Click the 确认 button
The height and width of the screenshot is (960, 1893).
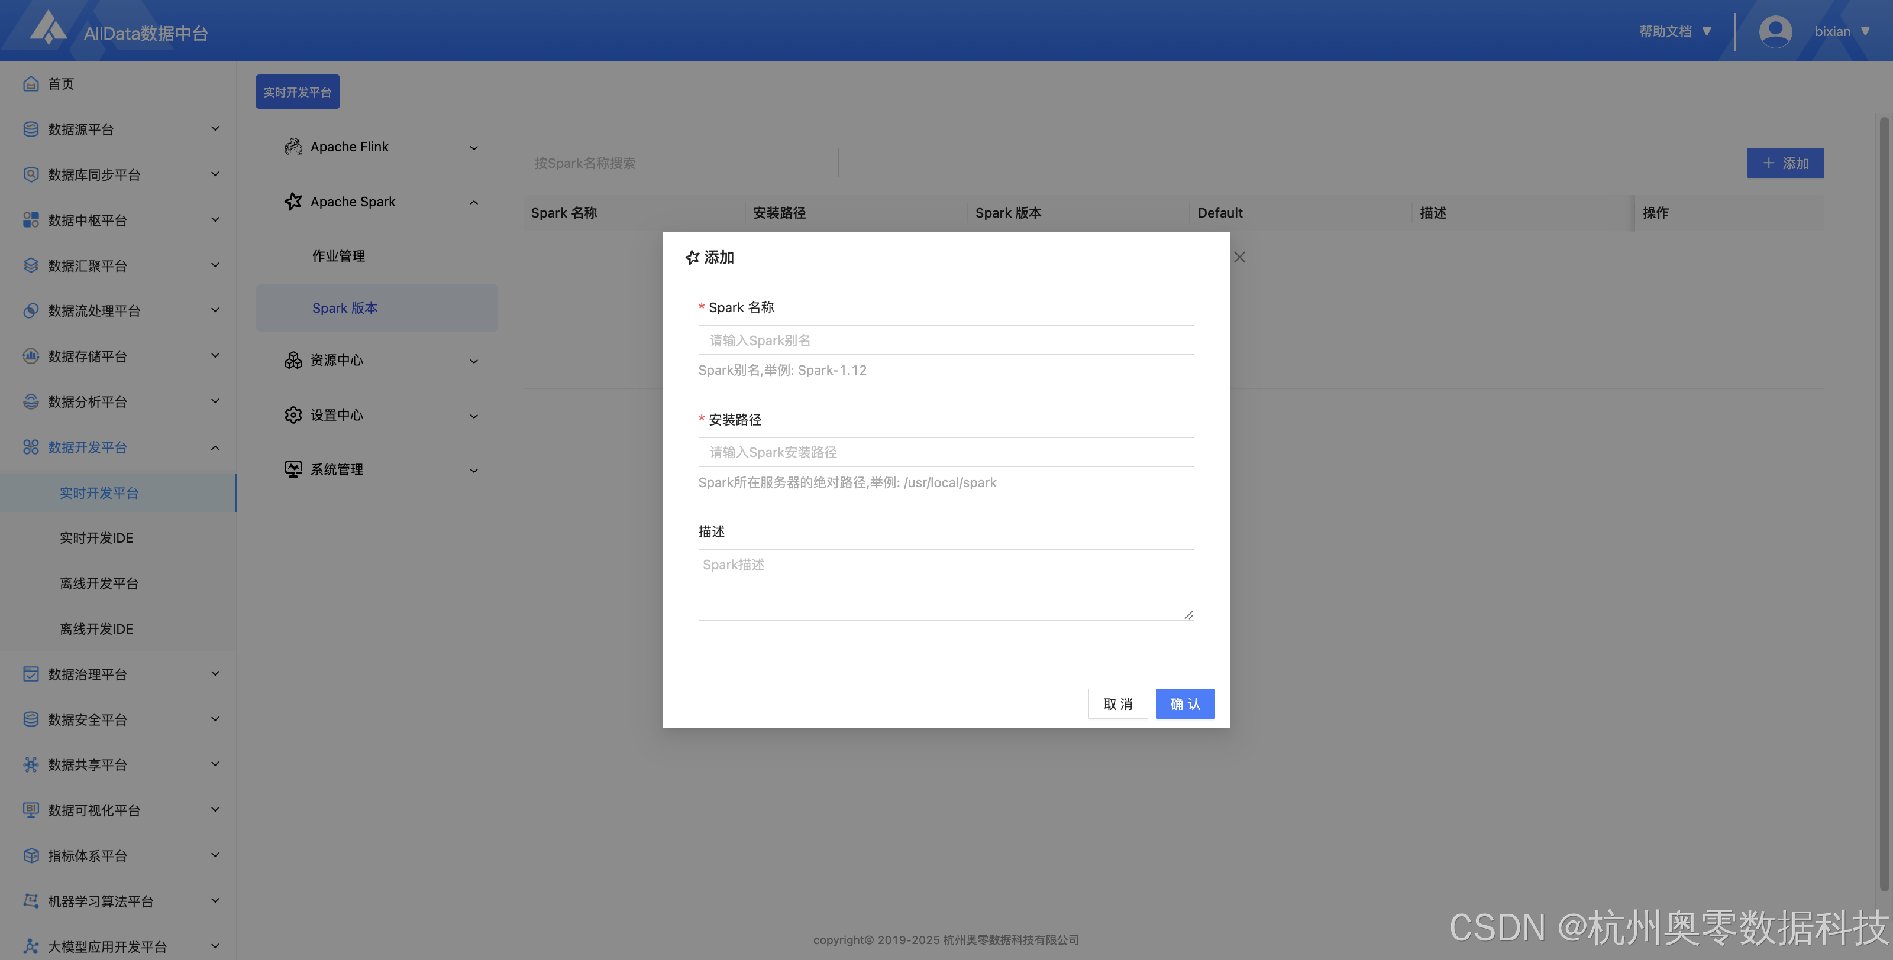(1184, 703)
